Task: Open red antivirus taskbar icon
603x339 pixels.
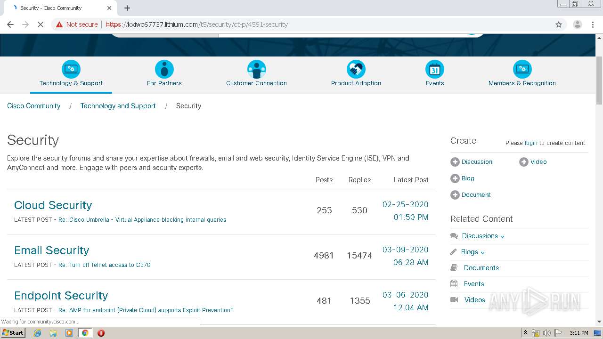Action: point(101,333)
